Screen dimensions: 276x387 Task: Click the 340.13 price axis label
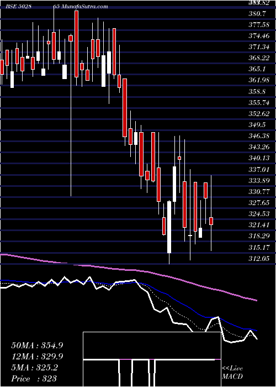(x=259, y=158)
